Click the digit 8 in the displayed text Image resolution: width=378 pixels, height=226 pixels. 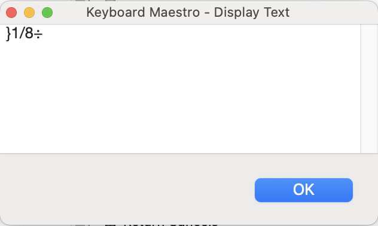[x=29, y=33]
